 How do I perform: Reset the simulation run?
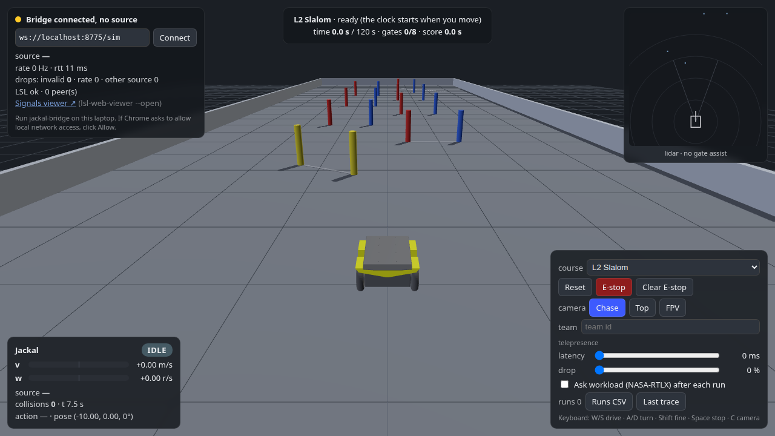[575, 287]
